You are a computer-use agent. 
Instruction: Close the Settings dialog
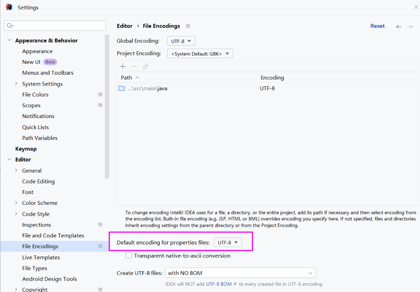click(x=416, y=7)
